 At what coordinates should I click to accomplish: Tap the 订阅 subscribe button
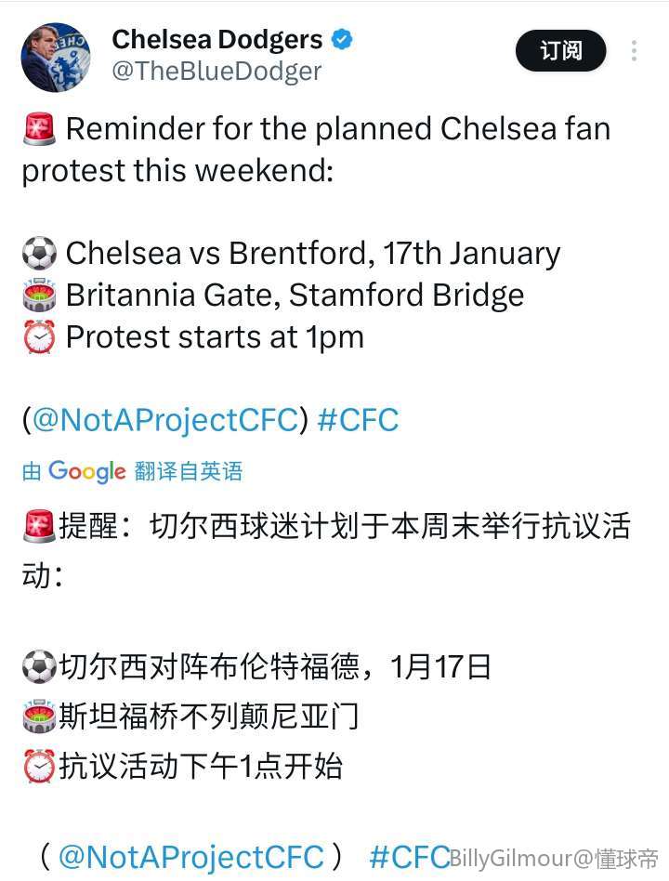click(x=560, y=51)
